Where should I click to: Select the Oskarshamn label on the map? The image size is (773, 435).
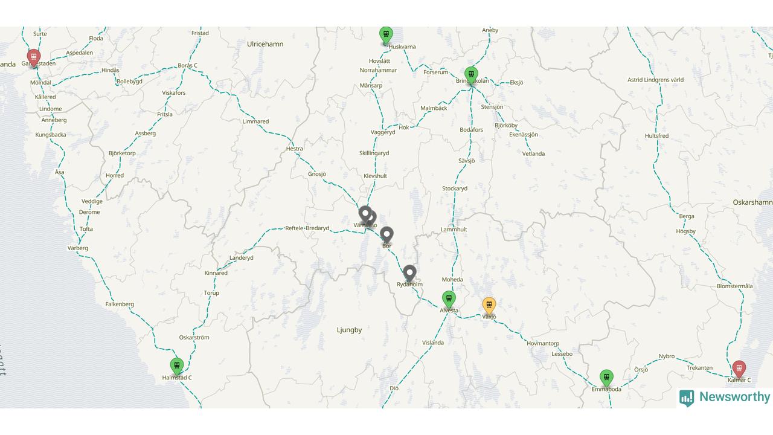[752, 202]
